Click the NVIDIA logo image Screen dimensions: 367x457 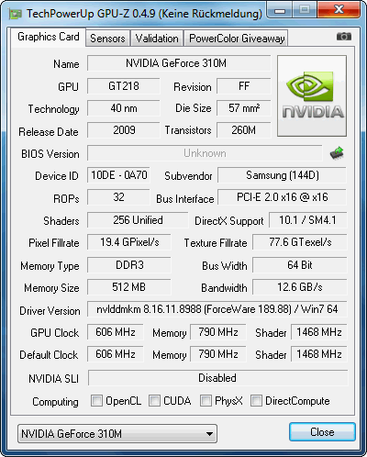(x=312, y=95)
